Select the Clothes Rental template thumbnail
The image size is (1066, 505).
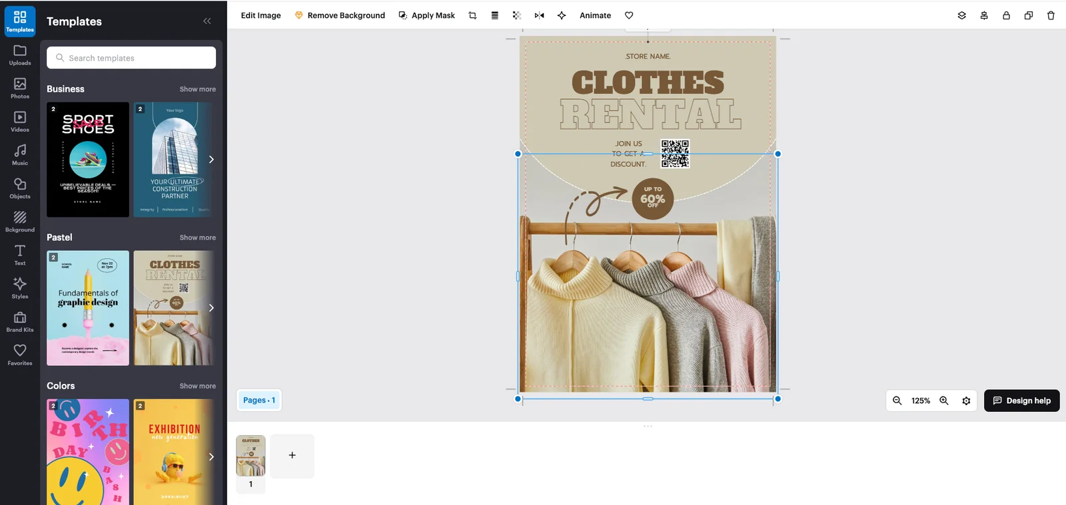pyautogui.click(x=175, y=308)
